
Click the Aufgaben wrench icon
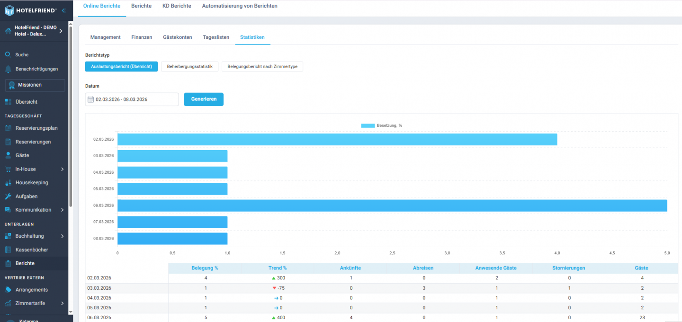pos(8,197)
